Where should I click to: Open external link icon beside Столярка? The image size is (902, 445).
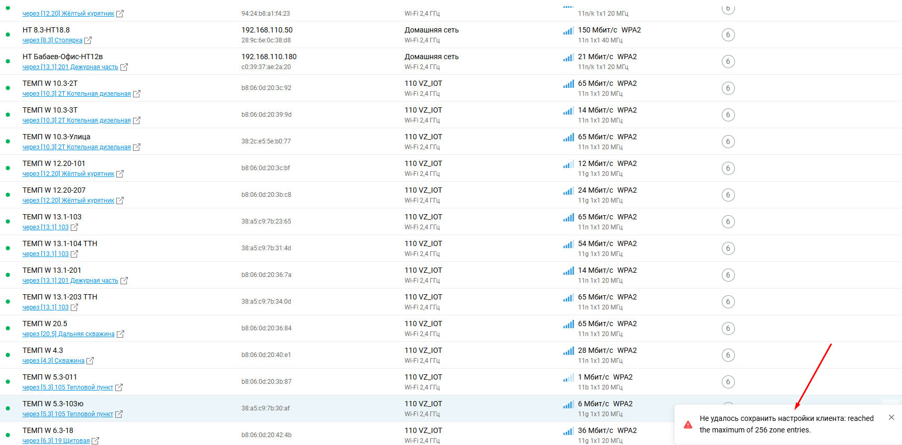point(88,40)
